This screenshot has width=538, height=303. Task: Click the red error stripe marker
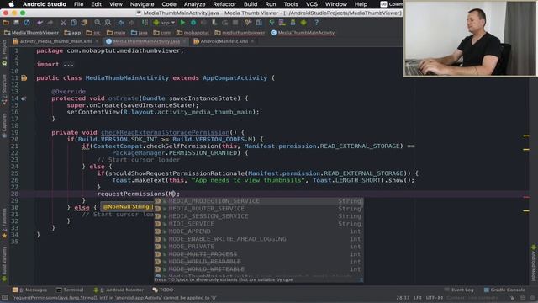(526, 197)
